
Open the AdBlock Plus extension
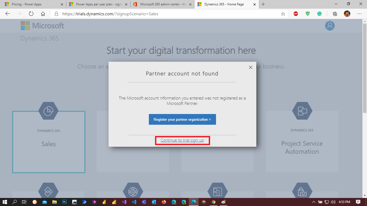pyautogui.click(x=296, y=14)
